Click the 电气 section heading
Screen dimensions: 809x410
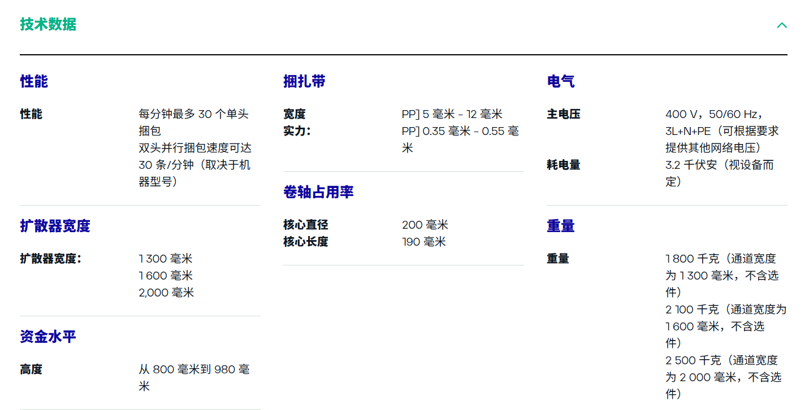pos(560,81)
